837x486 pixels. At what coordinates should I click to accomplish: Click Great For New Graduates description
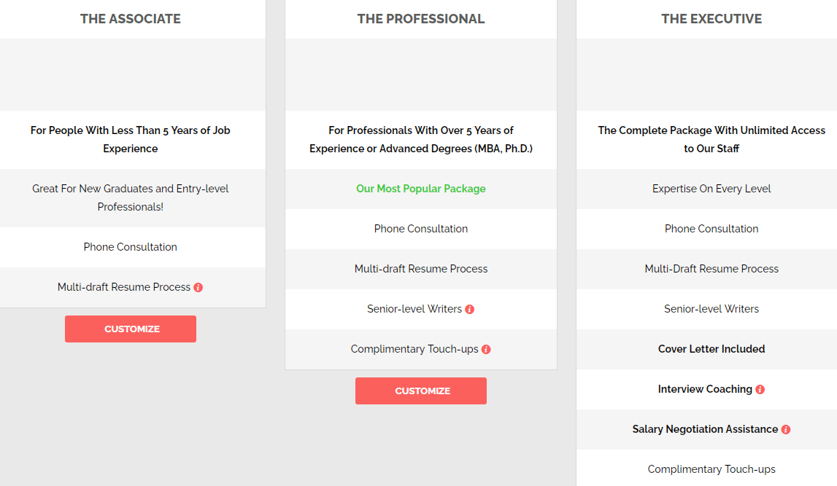(130, 197)
